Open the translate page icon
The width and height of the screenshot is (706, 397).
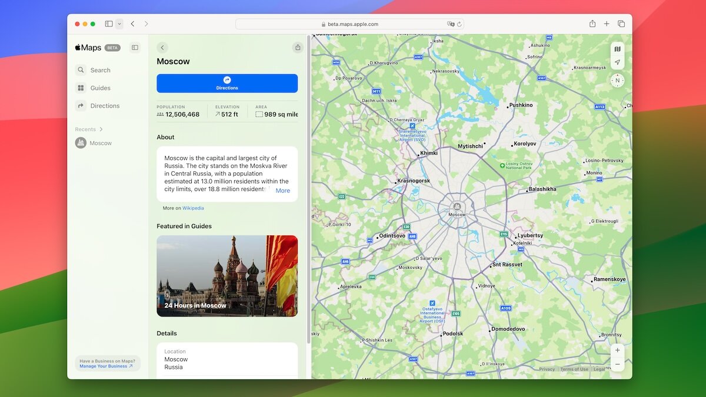[x=451, y=24]
